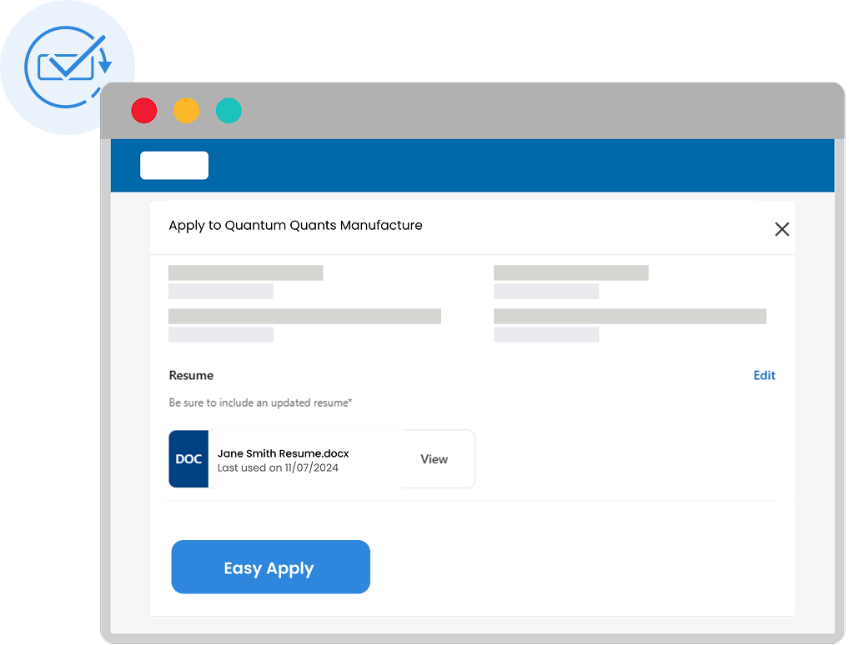Viewport: 849px width, 645px height.
Task: Click the teal browser window dot
Action: (x=229, y=110)
